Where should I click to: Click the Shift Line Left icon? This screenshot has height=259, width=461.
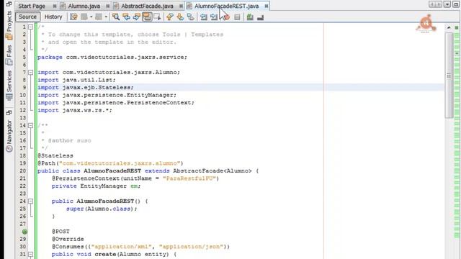[x=203, y=17]
